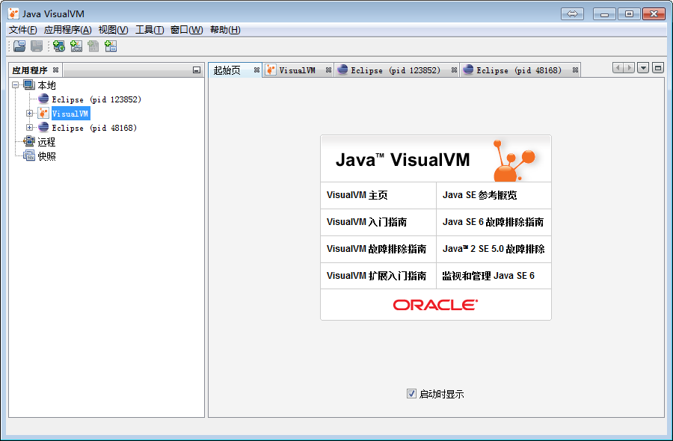
Task: Click the Java VisualVM title bar icon
Action: [x=13, y=13]
